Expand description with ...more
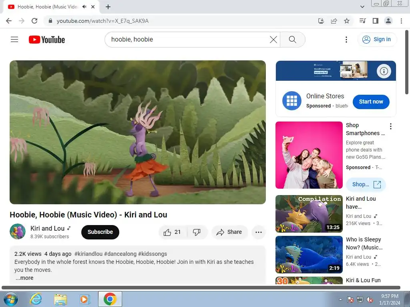Image resolution: width=410 pixels, height=307 pixels. coord(24,278)
